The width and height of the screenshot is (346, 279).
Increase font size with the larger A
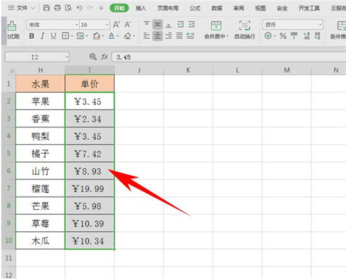tap(116, 24)
